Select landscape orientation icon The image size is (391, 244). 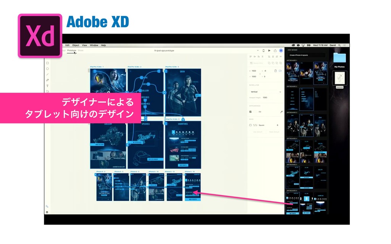(280, 71)
